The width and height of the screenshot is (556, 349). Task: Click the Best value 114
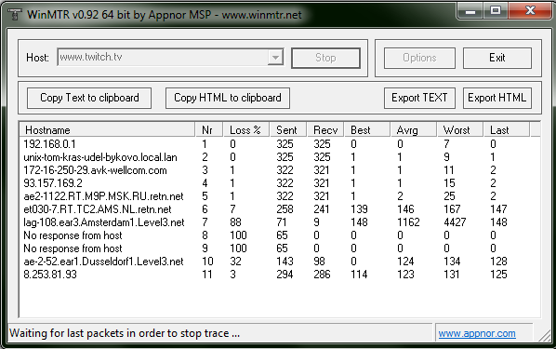tap(359, 275)
